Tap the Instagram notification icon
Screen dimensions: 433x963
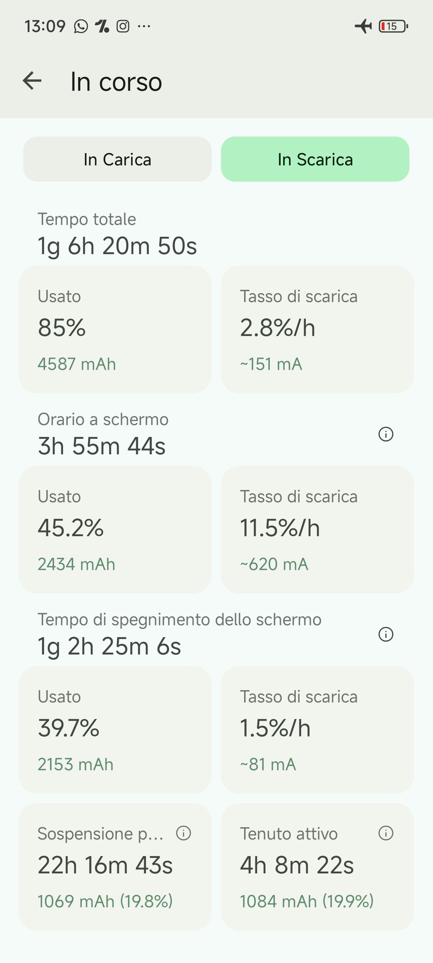(x=123, y=26)
